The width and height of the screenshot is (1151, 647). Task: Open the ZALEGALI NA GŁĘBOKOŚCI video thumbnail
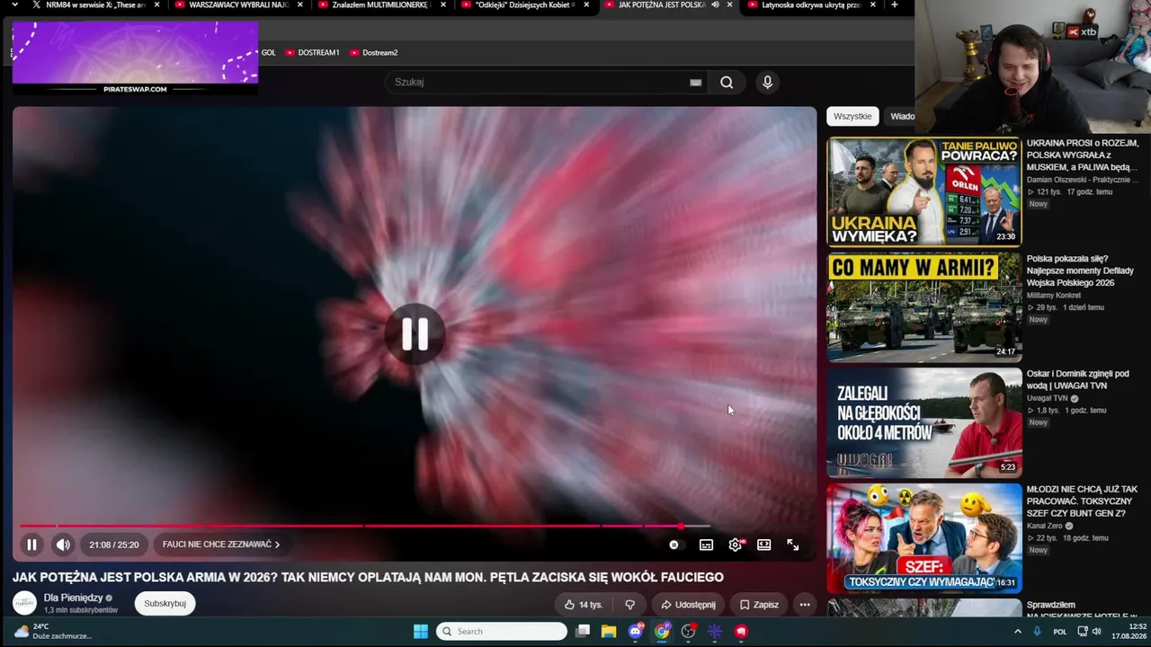pyautogui.click(x=924, y=422)
